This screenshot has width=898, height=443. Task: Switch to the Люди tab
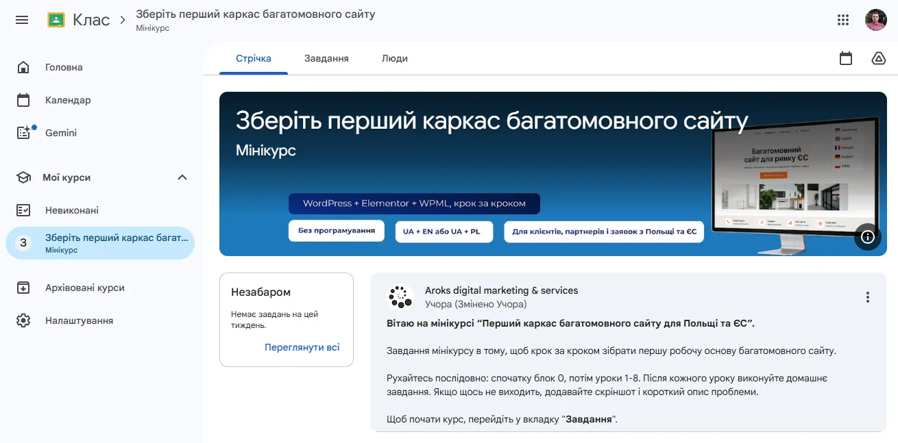(395, 58)
